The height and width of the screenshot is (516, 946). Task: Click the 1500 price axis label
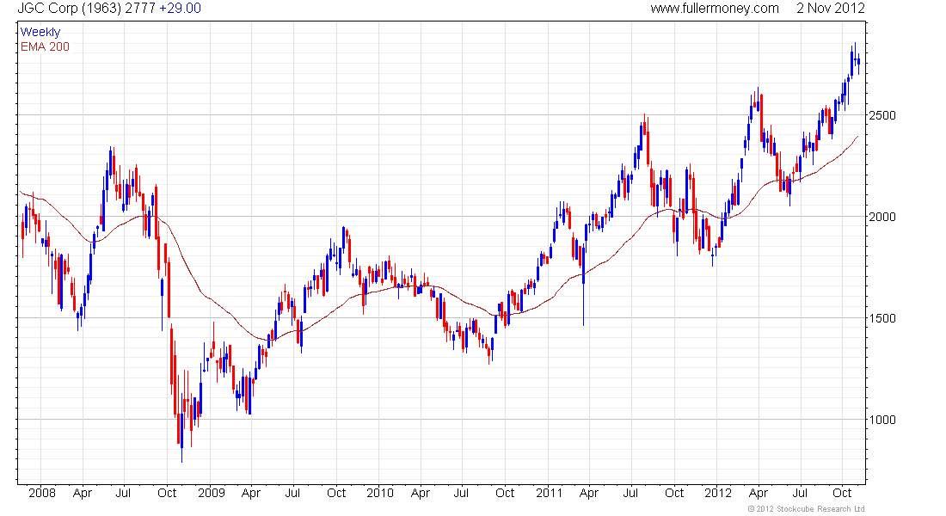[x=882, y=318]
